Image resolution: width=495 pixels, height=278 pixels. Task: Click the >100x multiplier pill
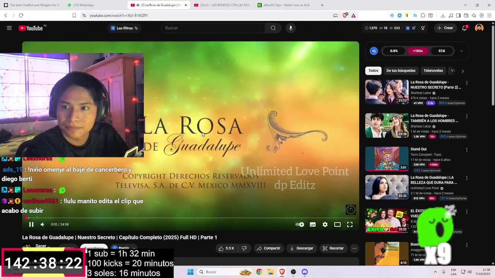(x=418, y=51)
